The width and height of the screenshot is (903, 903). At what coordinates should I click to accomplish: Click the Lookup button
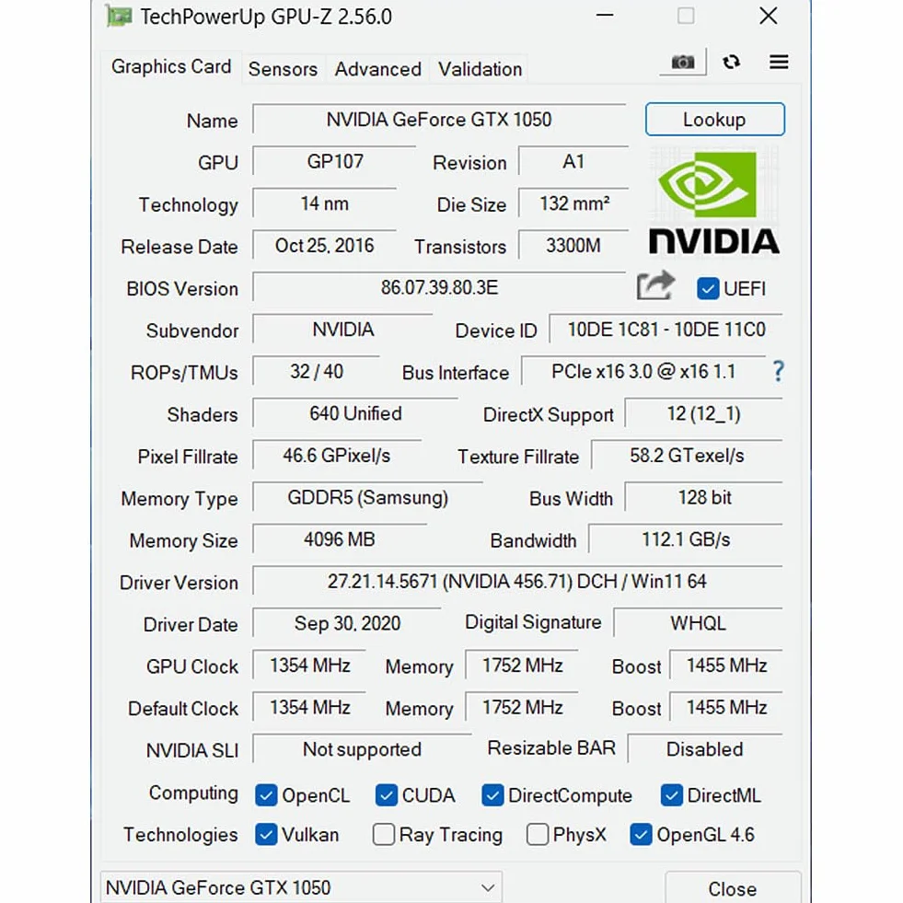pyautogui.click(x=714, y=120)
